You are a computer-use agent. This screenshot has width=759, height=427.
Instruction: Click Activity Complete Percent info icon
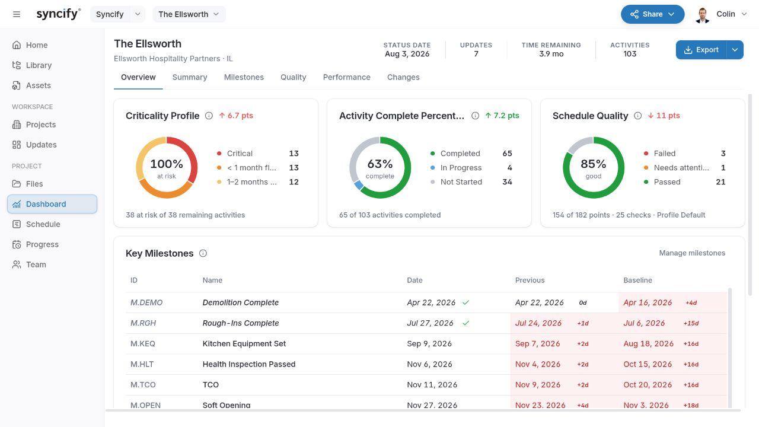tap(475, 116)
